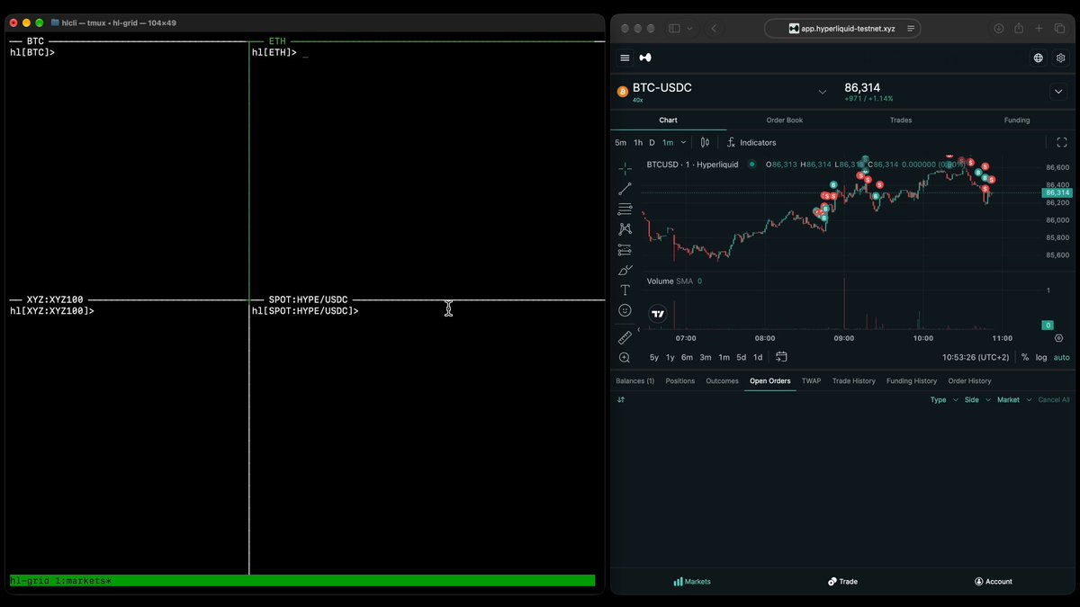Open the hamburger menu in Hyperliquid

pos(625,58)
